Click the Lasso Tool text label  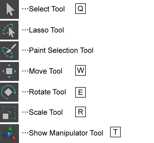point(46,30)
